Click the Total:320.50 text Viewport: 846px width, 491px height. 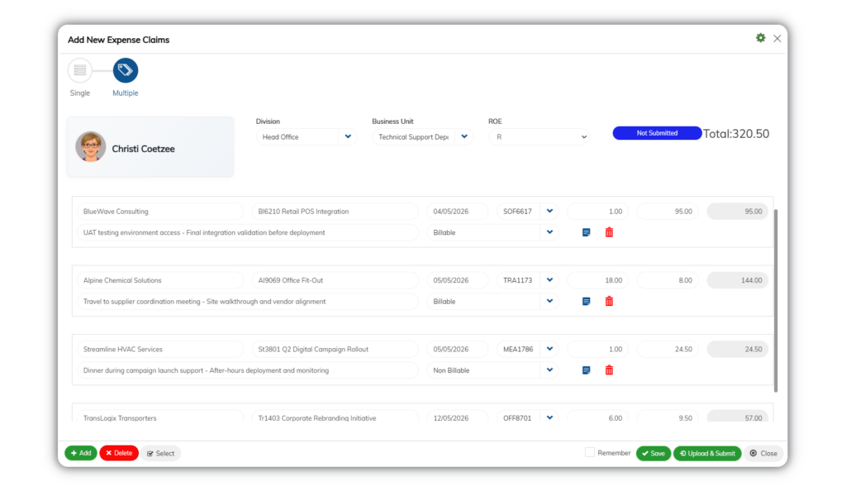[x=736, y=133]
